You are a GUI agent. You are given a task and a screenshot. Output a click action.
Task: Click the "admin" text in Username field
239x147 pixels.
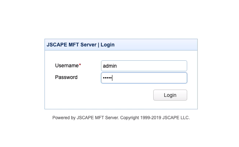pos(110,66)
